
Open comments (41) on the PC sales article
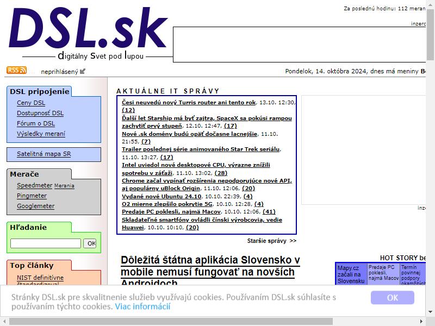pos(269,212)
